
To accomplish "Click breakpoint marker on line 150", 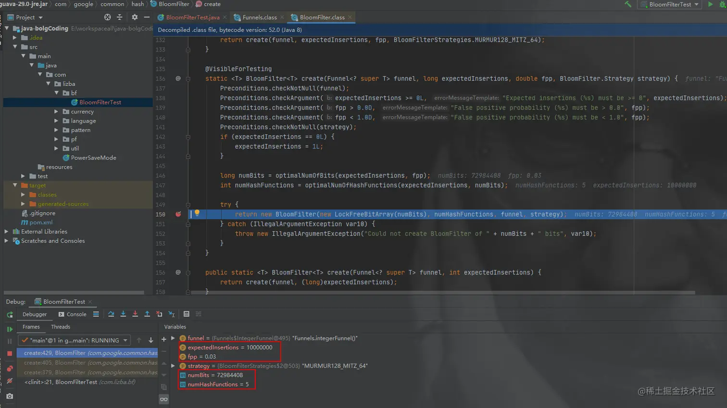I will [x=178, y=214].
